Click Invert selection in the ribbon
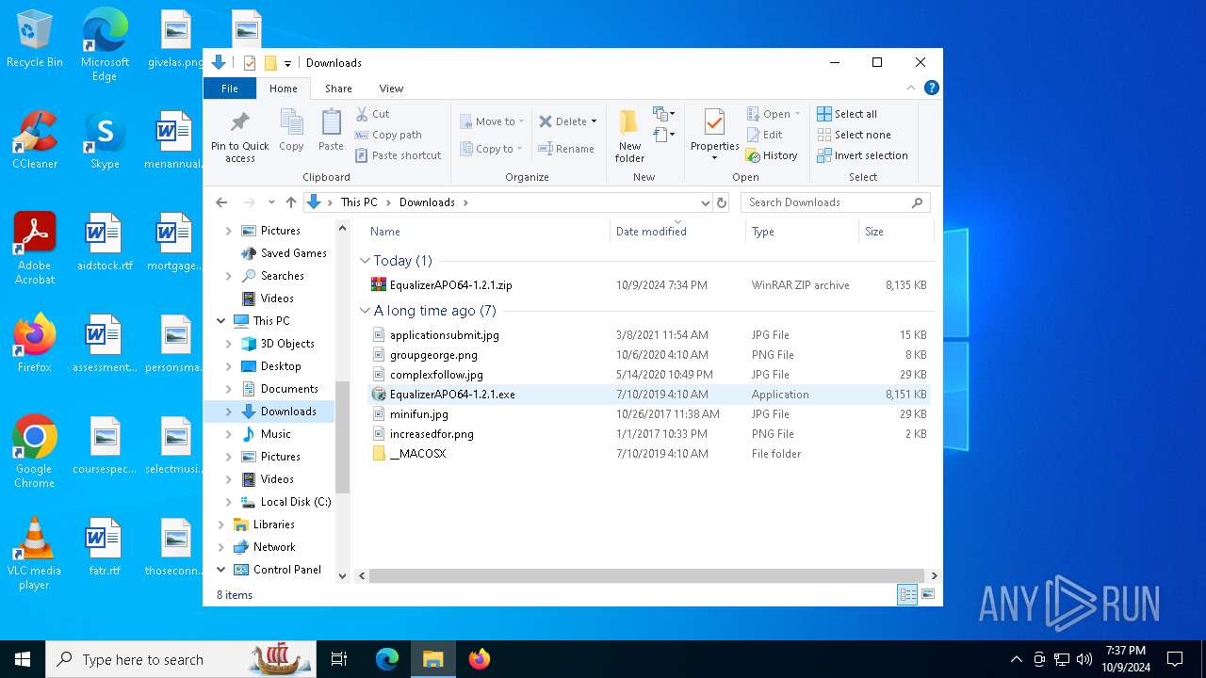Viewport: 1206px width, 678px height. [x=862, y=155]
